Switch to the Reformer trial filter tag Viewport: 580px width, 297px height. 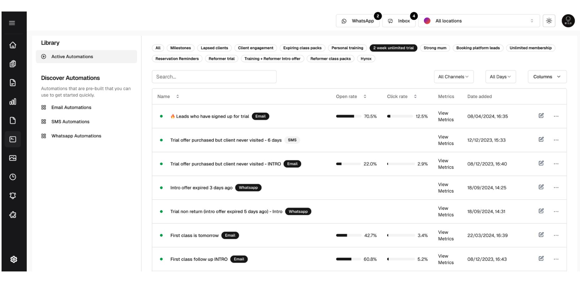[221, 59]
